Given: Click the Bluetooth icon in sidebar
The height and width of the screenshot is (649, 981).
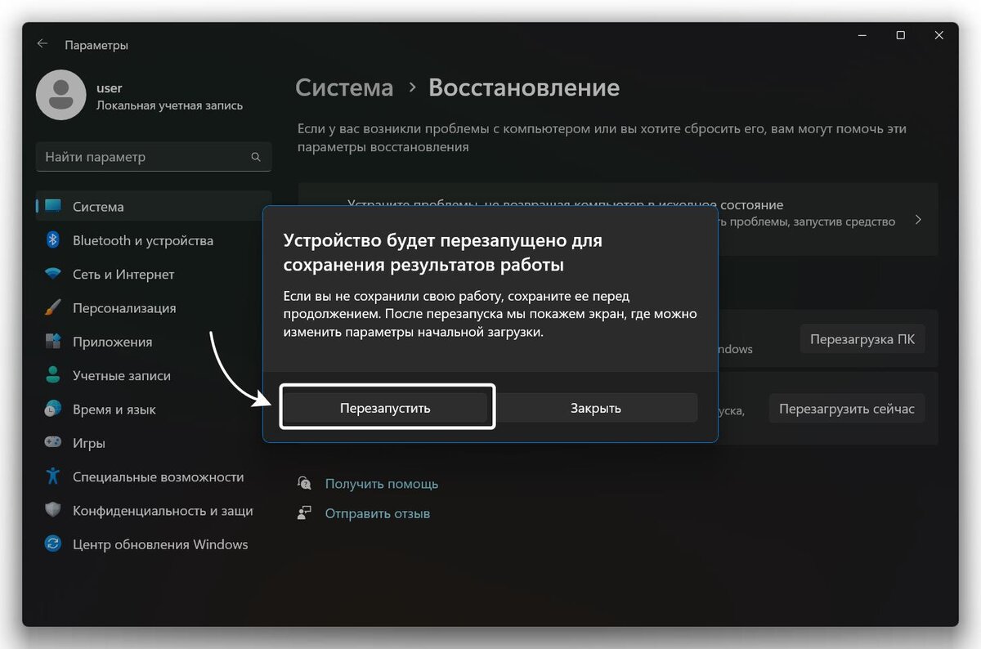Looking at the screenshot, I should click(53, 240).
